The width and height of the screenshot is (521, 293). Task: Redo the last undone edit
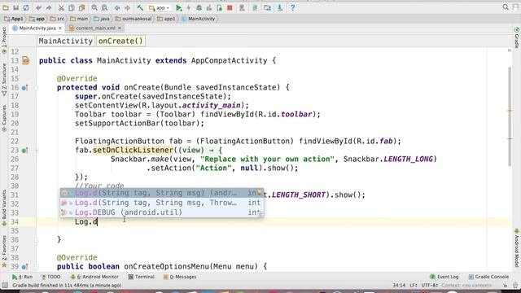click(49, 7)
